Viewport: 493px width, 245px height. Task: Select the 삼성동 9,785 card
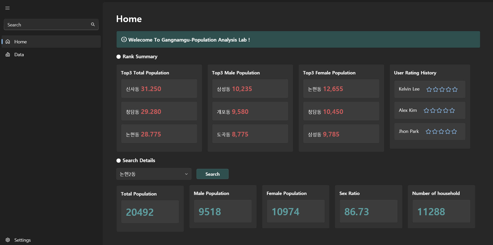click(341, 134)
